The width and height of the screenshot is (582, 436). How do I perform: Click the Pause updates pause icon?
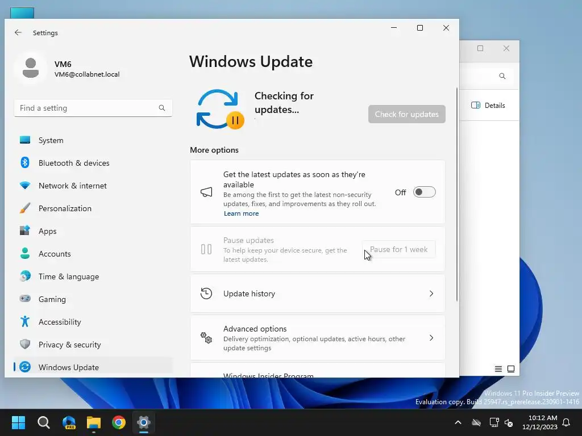tap(206, 249)
